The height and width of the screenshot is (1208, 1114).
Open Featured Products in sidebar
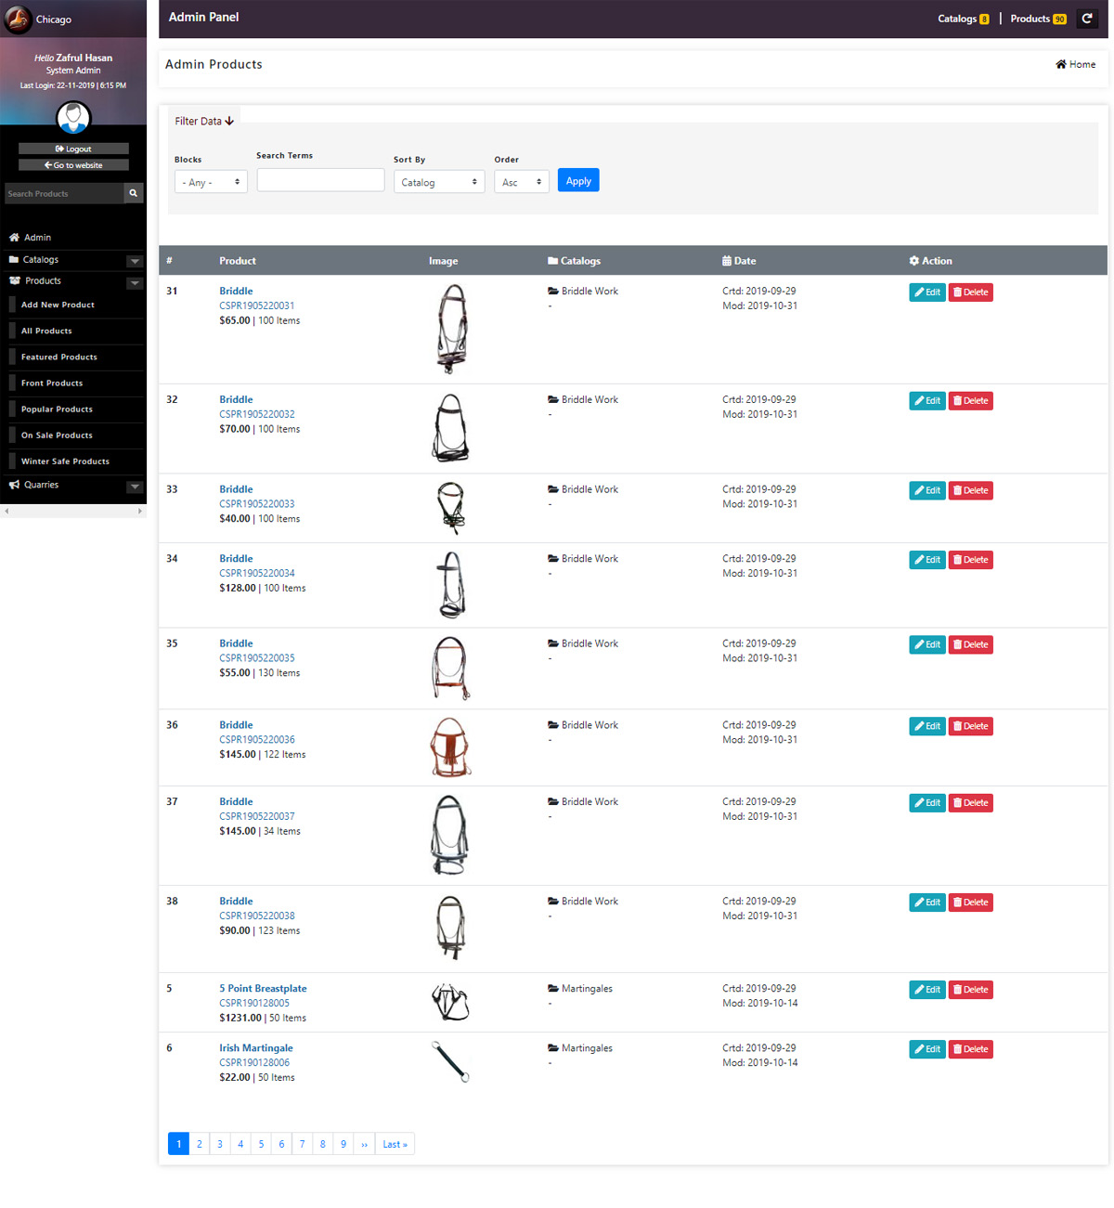tap(59, 357)
